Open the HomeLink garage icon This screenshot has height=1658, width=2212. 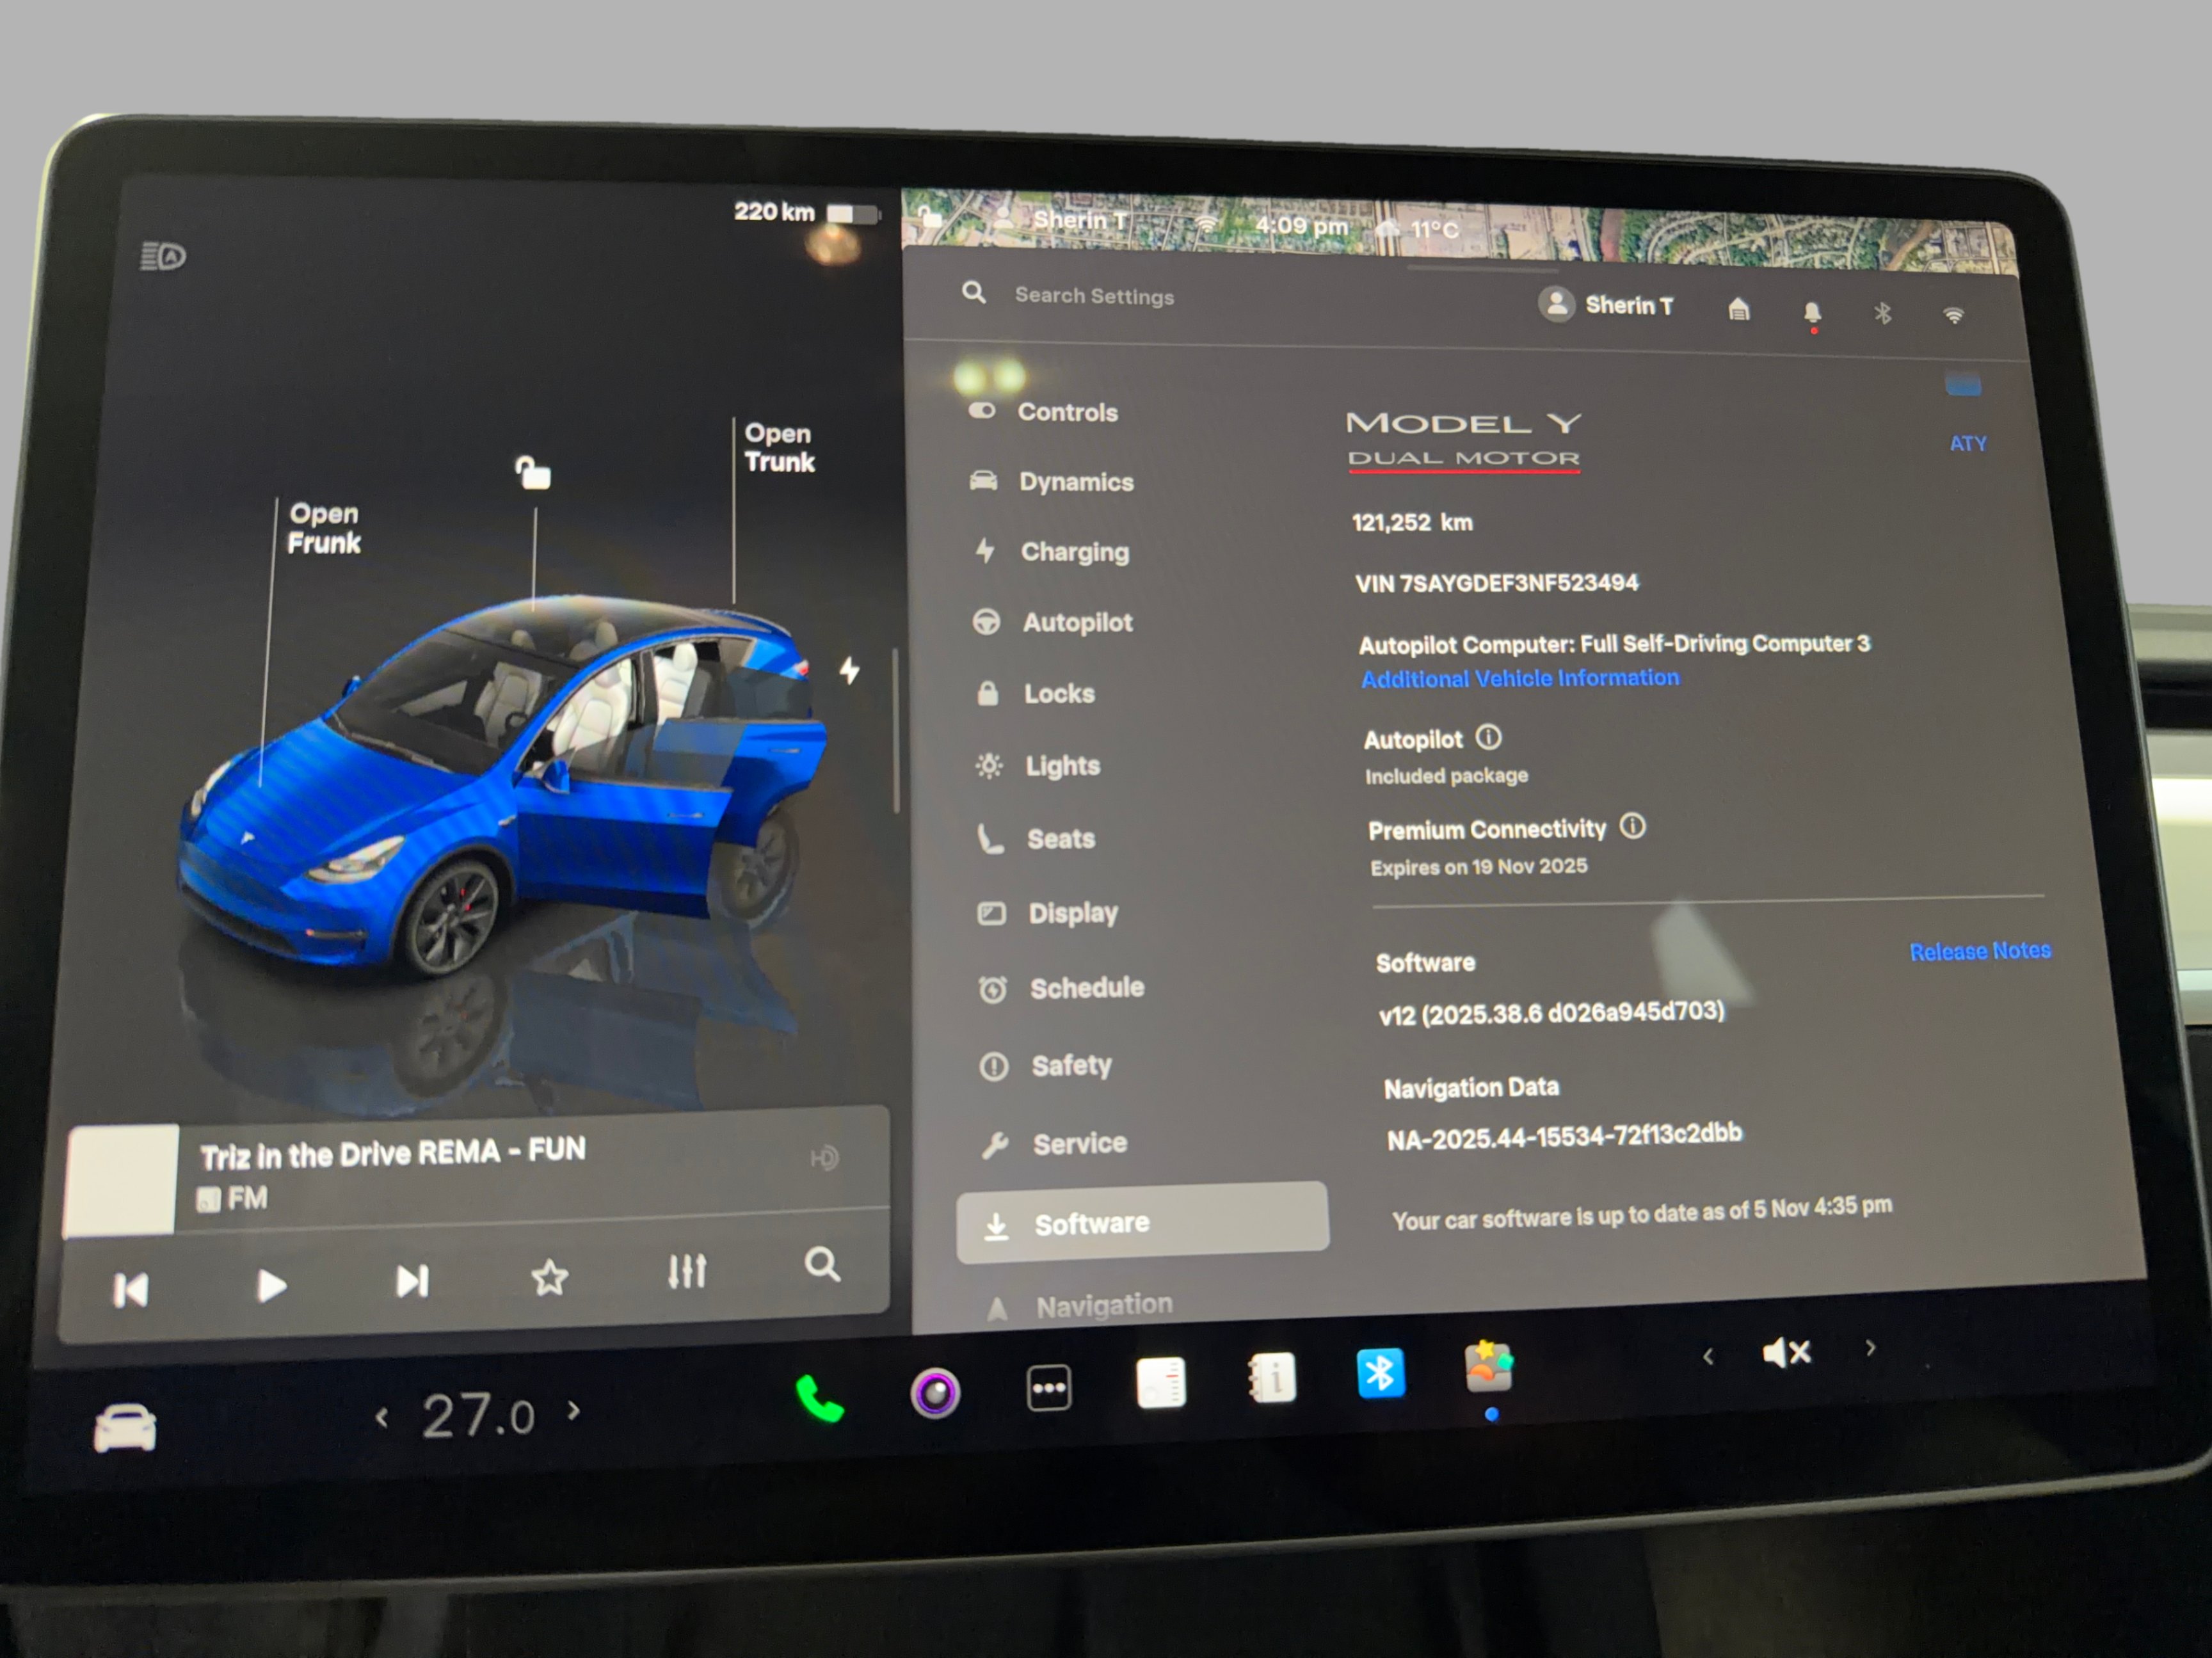point(1739,310)
